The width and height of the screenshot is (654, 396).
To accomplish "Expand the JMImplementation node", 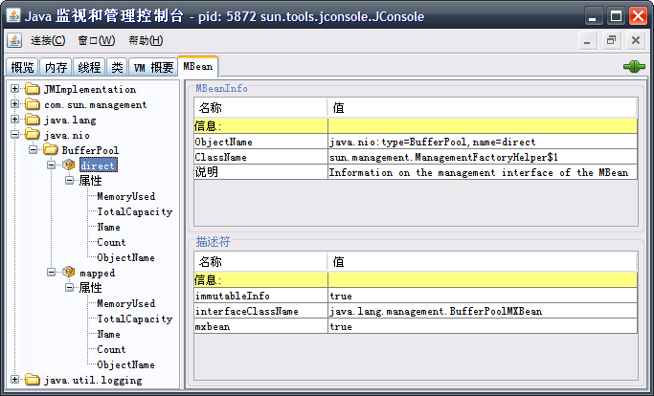I will (14, 88).
